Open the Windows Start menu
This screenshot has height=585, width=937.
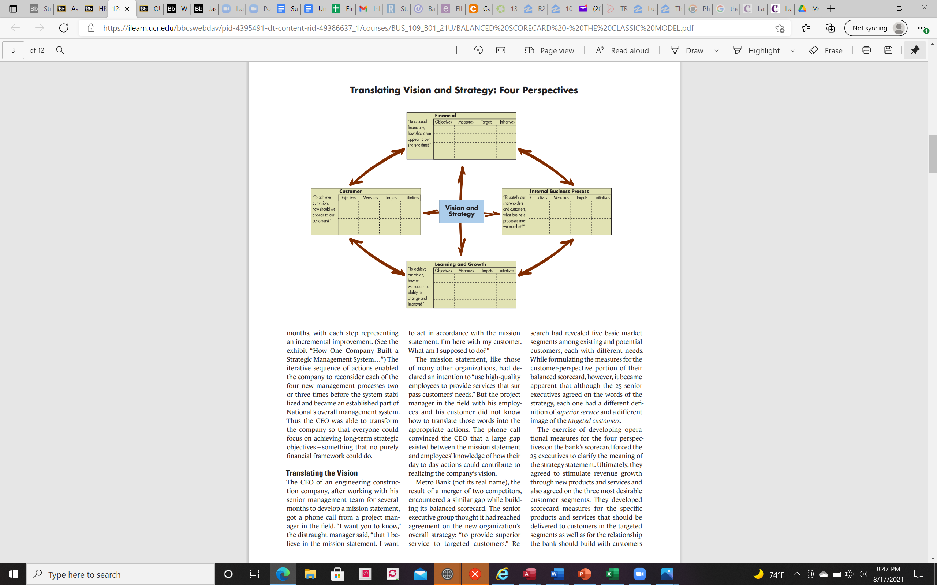[13, 574]
